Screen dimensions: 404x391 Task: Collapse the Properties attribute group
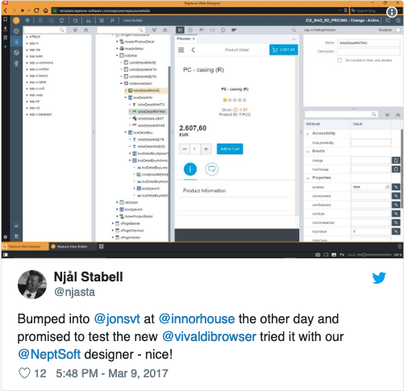(308, 178)
